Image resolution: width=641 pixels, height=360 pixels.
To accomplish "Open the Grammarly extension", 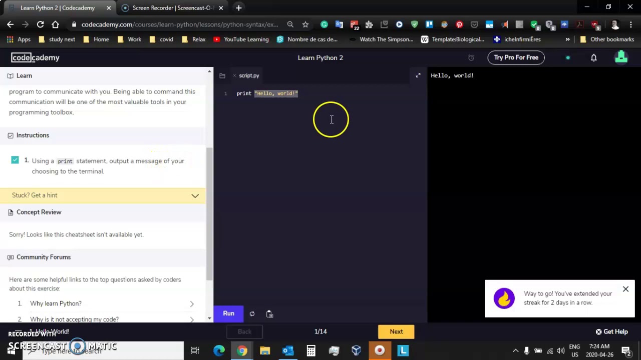I will pyautogui.click(x=324, y=24).
